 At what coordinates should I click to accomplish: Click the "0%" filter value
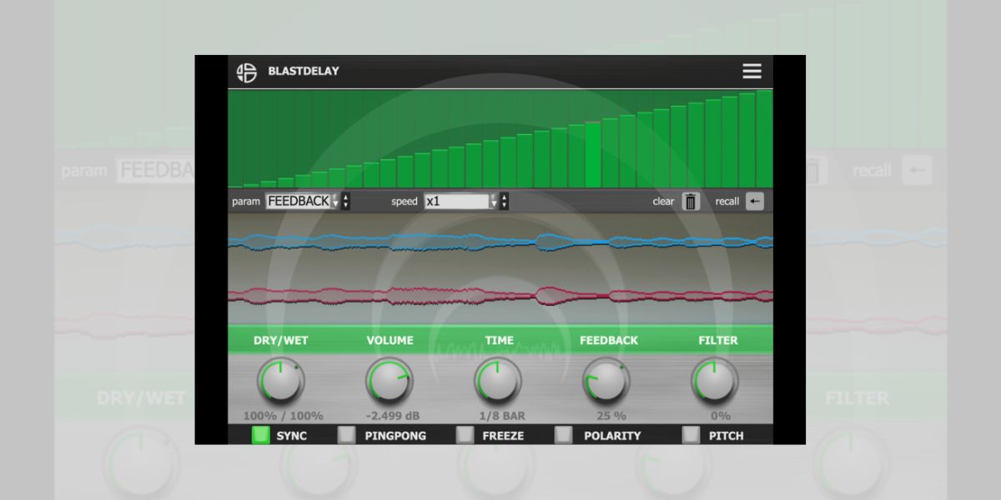[x=720, y=416]
